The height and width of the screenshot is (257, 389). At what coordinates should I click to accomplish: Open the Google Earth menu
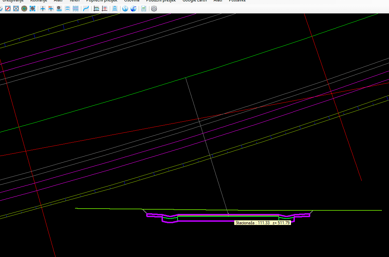(194, 1)
